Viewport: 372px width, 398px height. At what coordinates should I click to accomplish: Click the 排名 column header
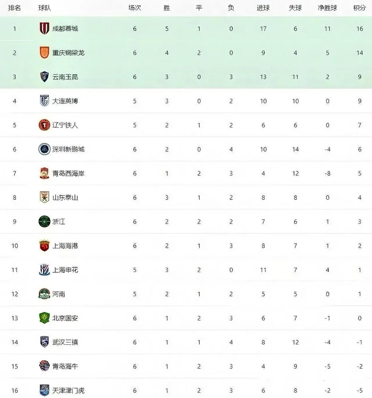coord(15,8)
